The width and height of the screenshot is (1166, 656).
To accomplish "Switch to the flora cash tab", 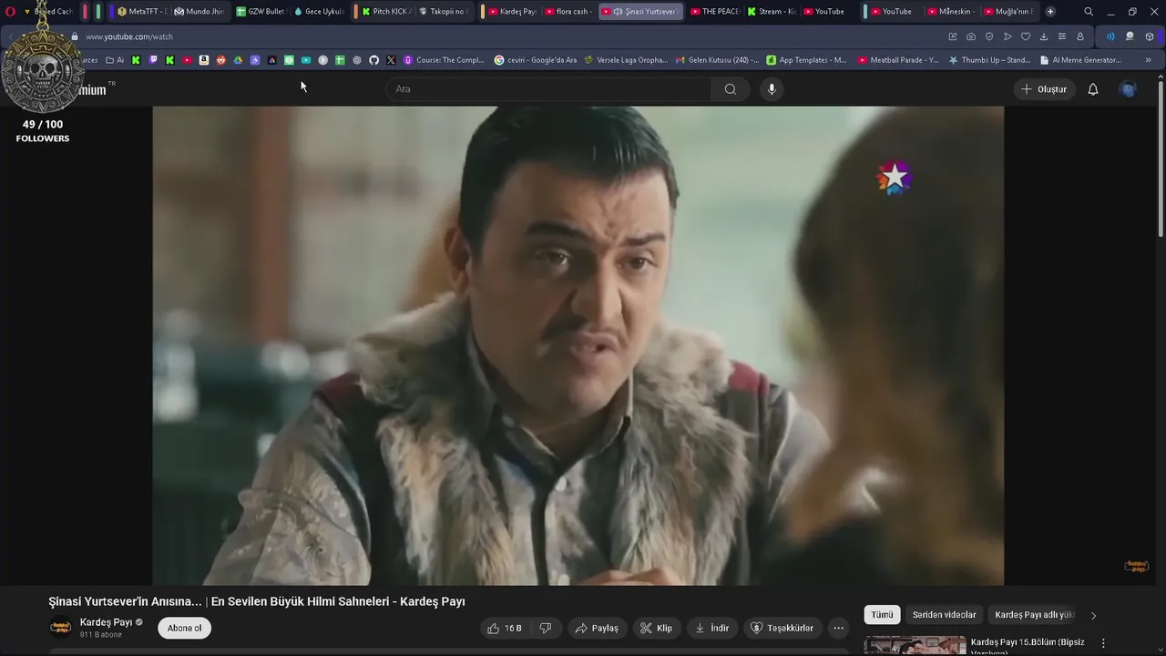I will coord(568,12).
